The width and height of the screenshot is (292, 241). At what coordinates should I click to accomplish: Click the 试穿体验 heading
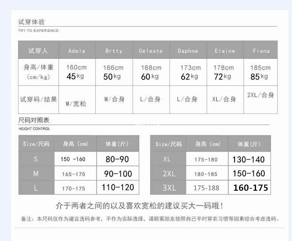click(x=31, y=22)
